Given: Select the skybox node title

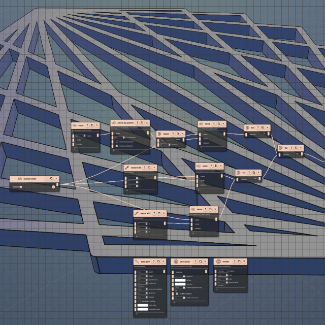Looking at the screenshot, I should click(x=226, y=262).
